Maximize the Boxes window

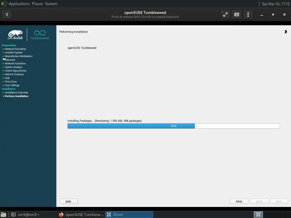pos(273,14)
